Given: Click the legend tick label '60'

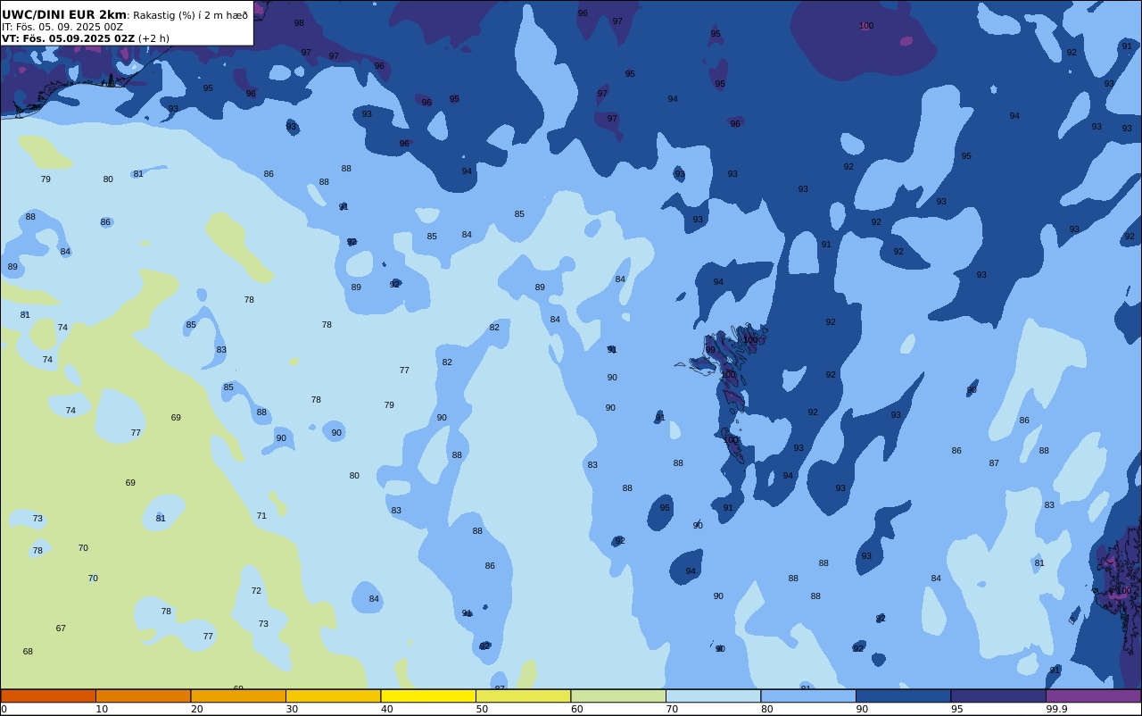Looking at the screenshot, I should pos(576,709).
